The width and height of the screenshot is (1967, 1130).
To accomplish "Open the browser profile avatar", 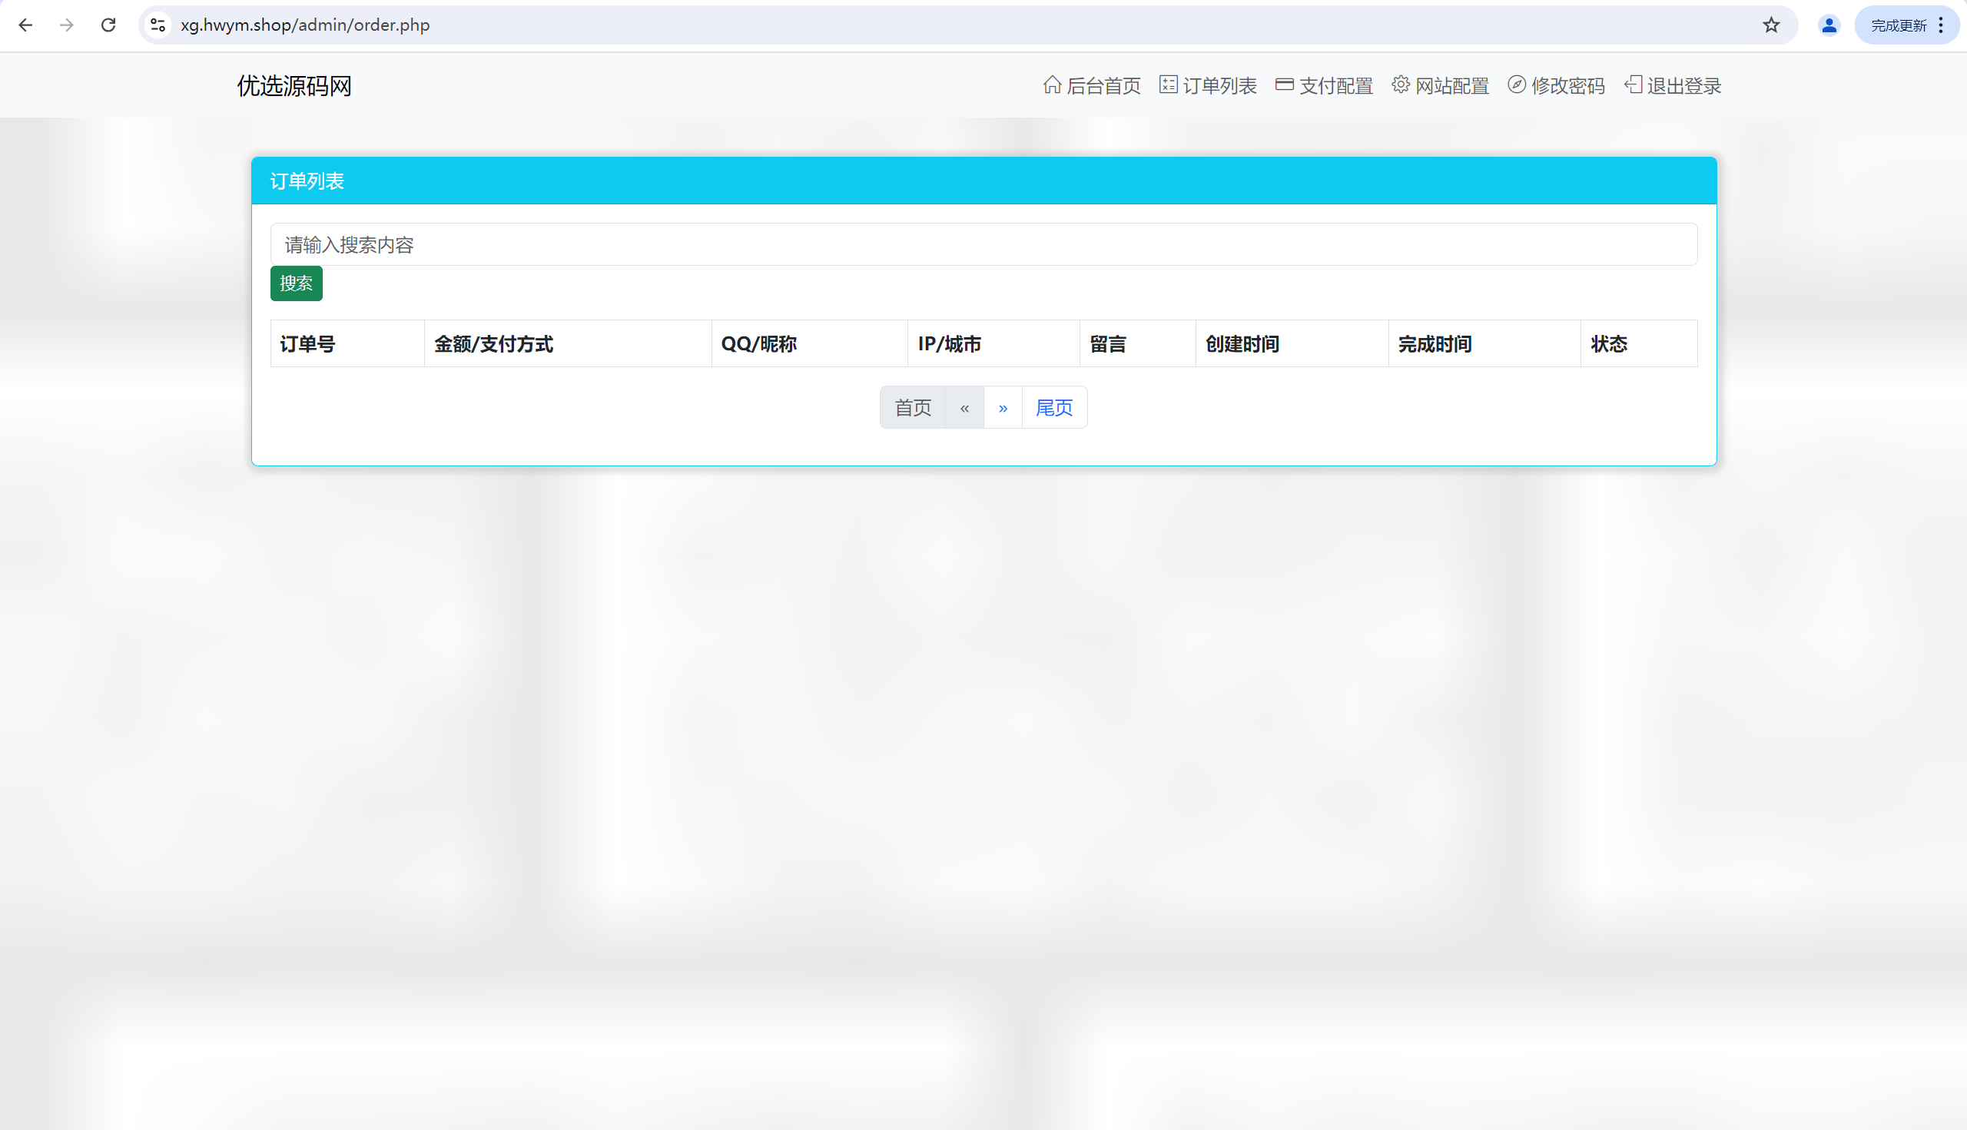I will click(x=1829, y=25).
